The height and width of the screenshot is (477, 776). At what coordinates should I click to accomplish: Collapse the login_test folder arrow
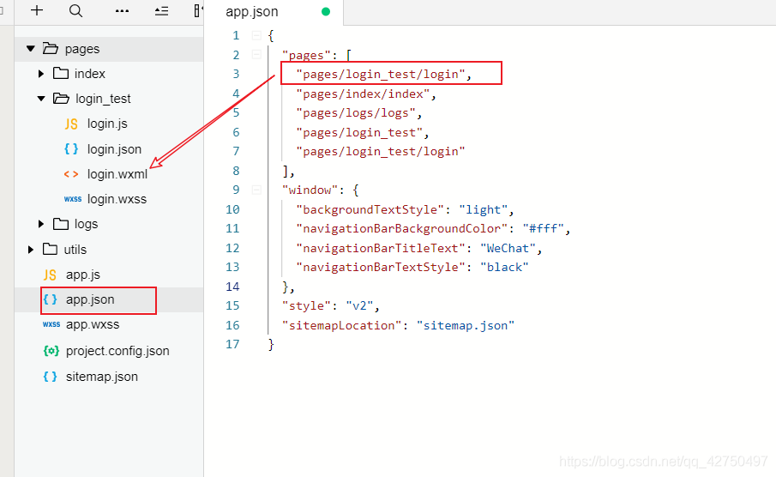[x=41, y=99]
